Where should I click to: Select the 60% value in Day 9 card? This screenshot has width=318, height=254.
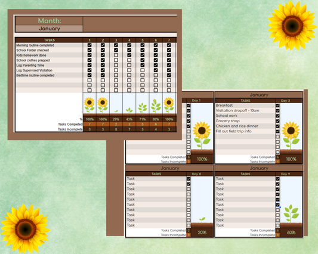291,233
